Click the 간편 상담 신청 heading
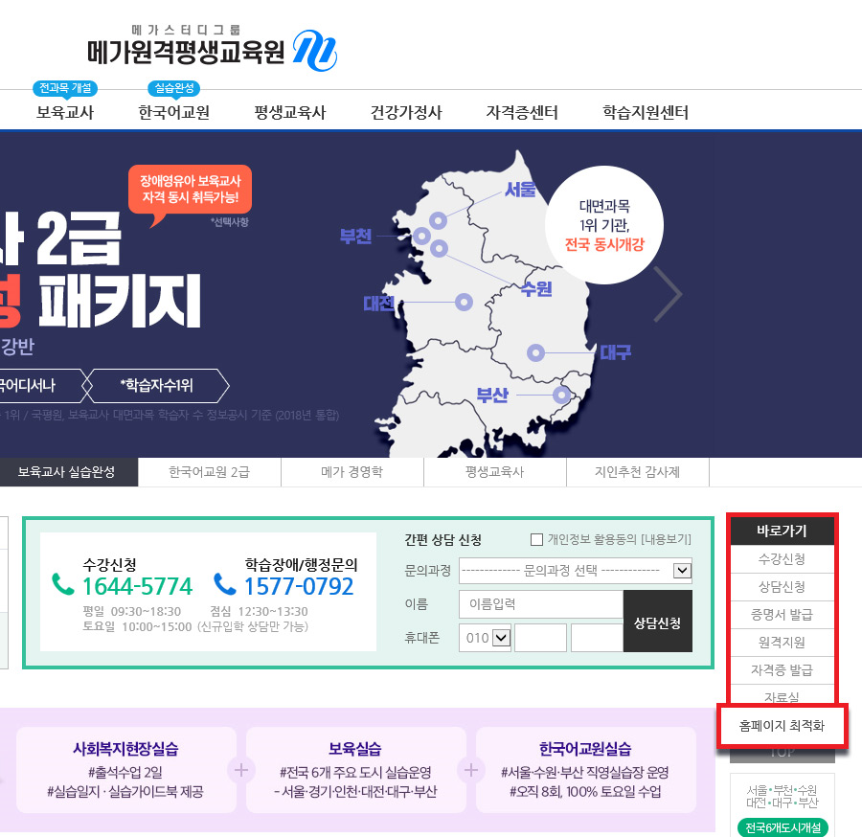This screenshot has width=862, height=837. point(443,540)
